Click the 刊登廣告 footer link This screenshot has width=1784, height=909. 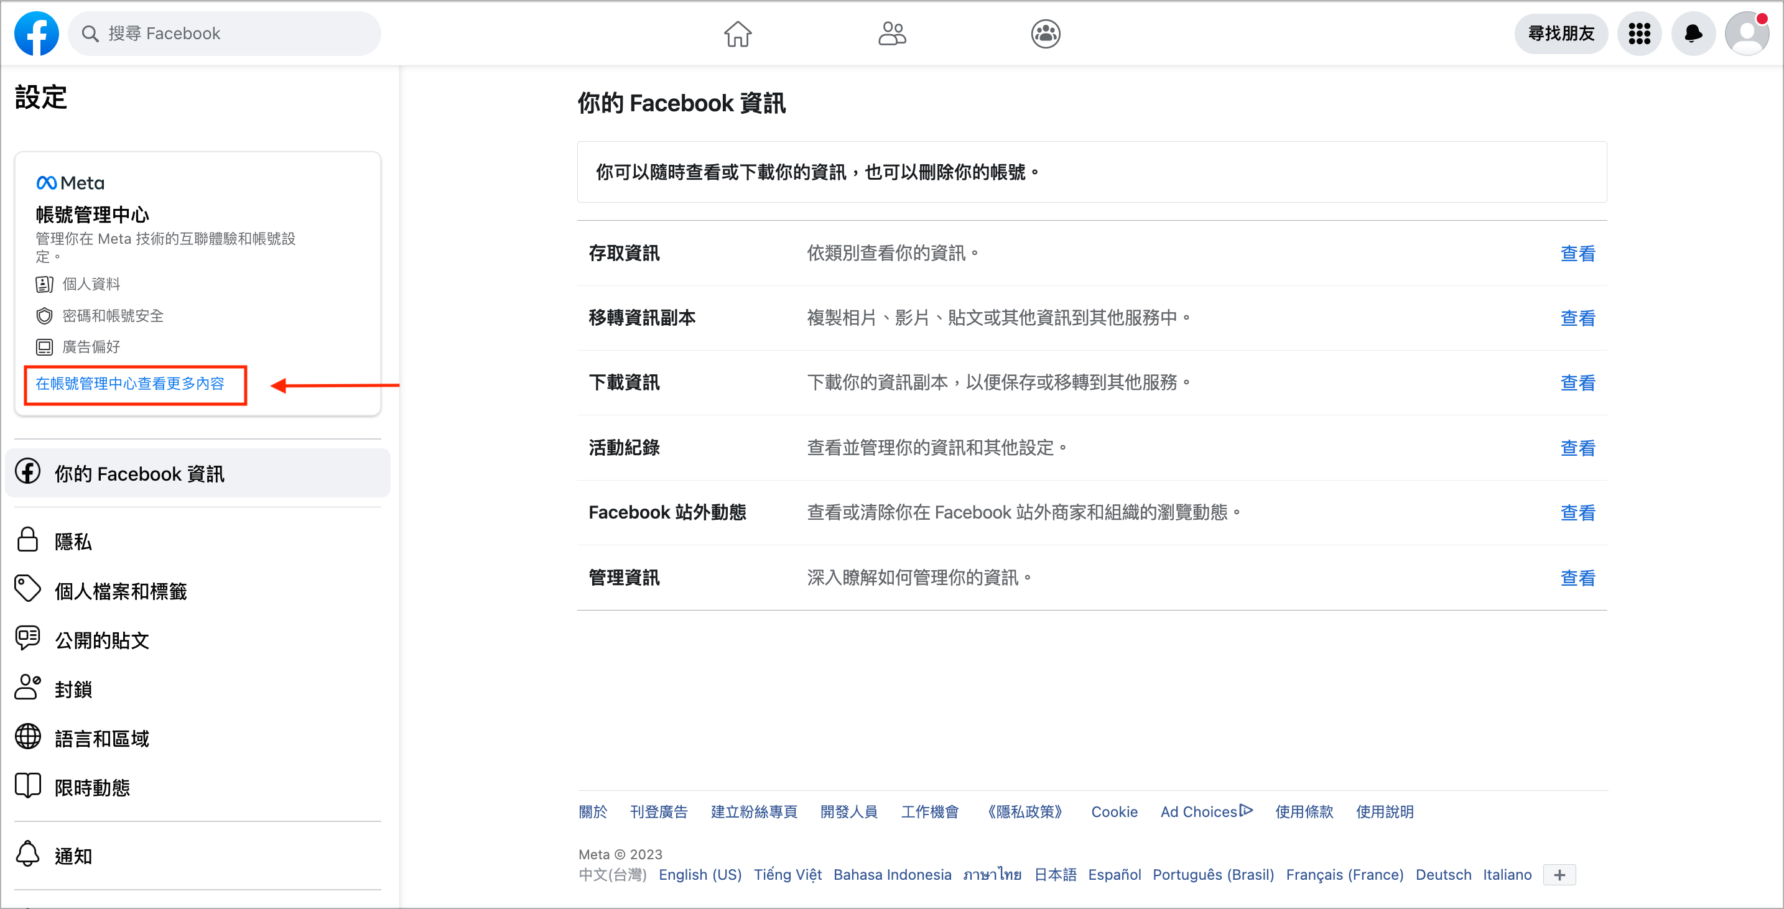[659, 811]
